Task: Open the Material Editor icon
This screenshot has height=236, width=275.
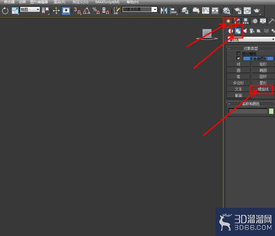Action: coord(226,11)
